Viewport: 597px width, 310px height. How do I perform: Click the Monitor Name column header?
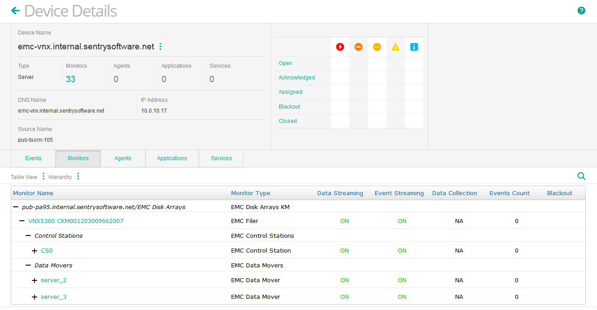[x=33, y=193]
